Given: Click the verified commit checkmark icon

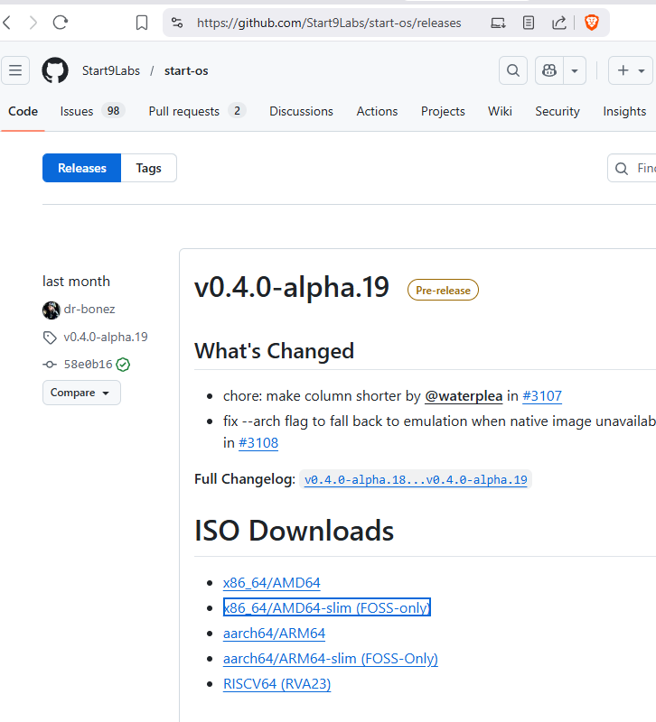Looking at the screenshot, I should [123, 365].
